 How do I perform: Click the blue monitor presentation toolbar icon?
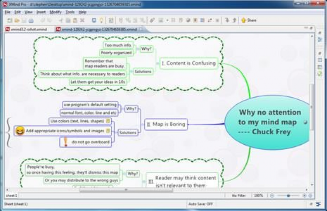coord(94,20)
